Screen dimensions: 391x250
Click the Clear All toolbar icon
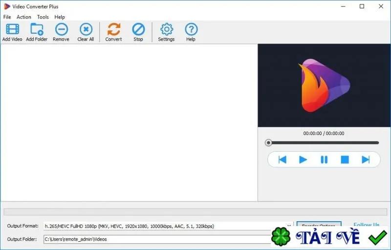point(86,29)
